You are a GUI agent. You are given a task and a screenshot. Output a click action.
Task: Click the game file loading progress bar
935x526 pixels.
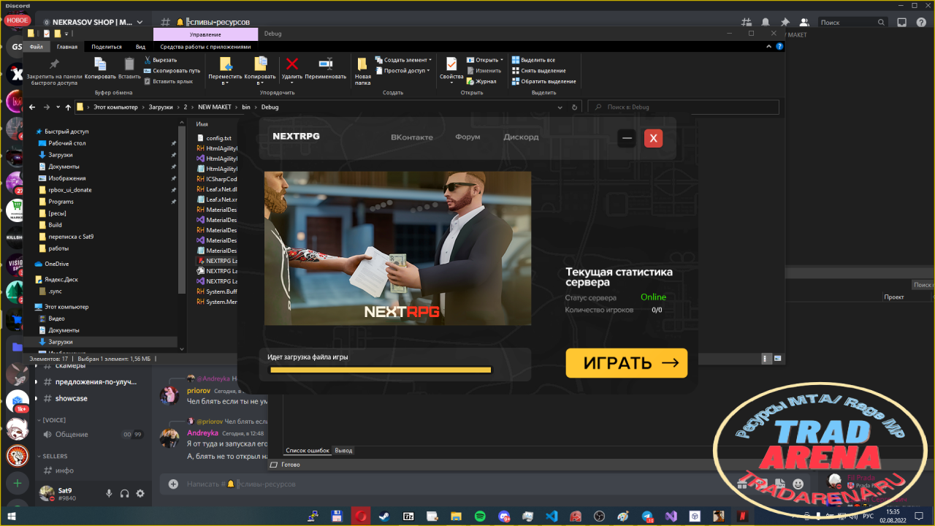[381, 370]
